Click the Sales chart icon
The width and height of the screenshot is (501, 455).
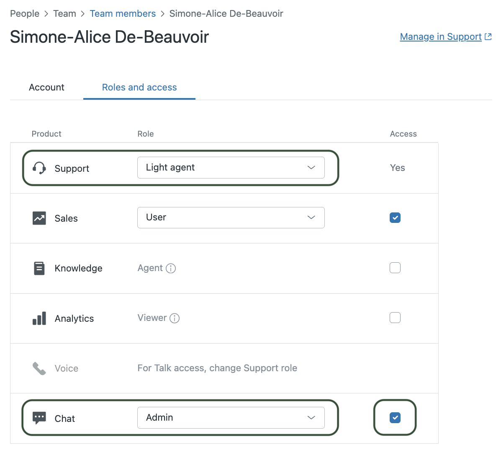(x=39, y=218)
